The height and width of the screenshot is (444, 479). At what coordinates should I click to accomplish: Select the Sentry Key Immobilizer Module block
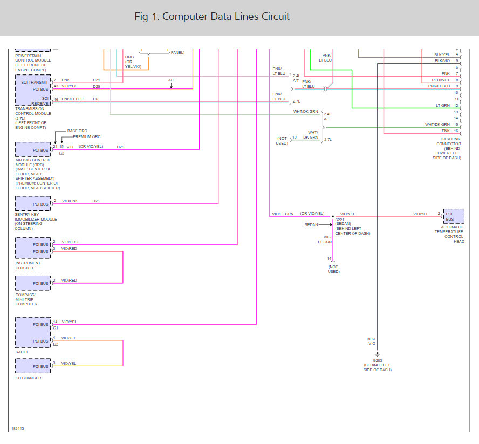(33, 203)
